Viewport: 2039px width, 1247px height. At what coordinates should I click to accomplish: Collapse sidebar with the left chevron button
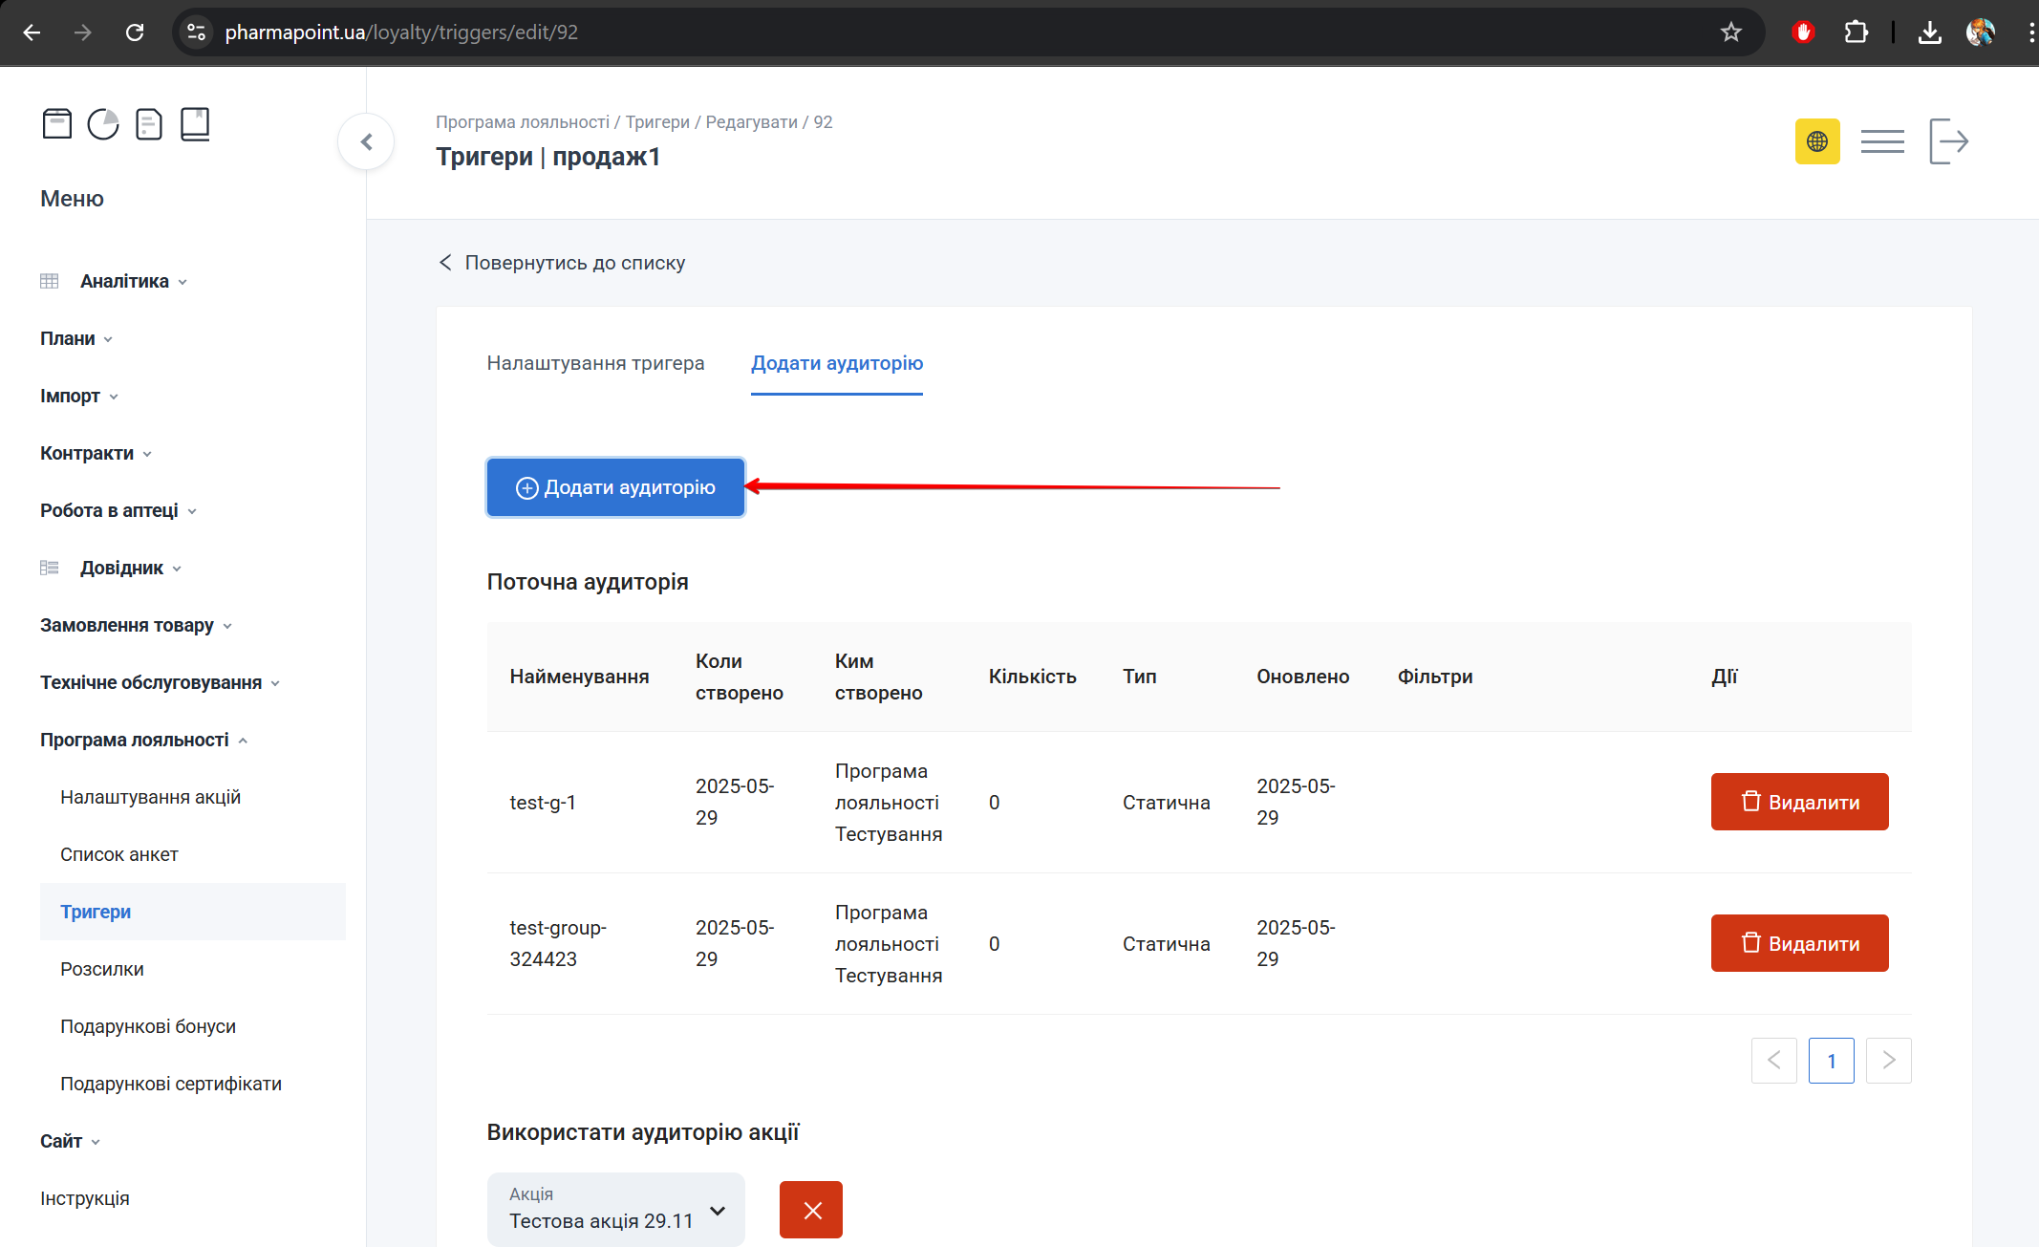366,142
